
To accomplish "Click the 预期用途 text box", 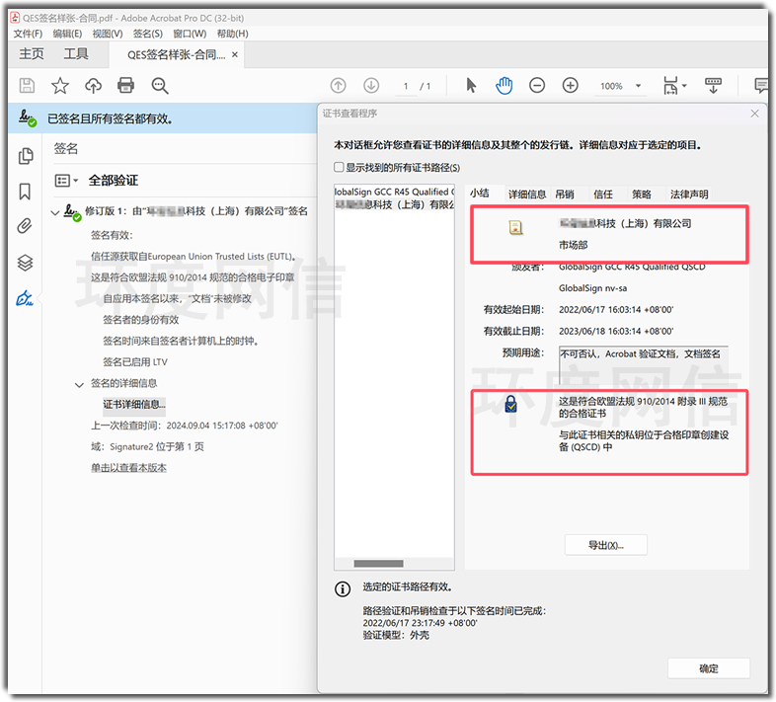I will click(644, 365).
